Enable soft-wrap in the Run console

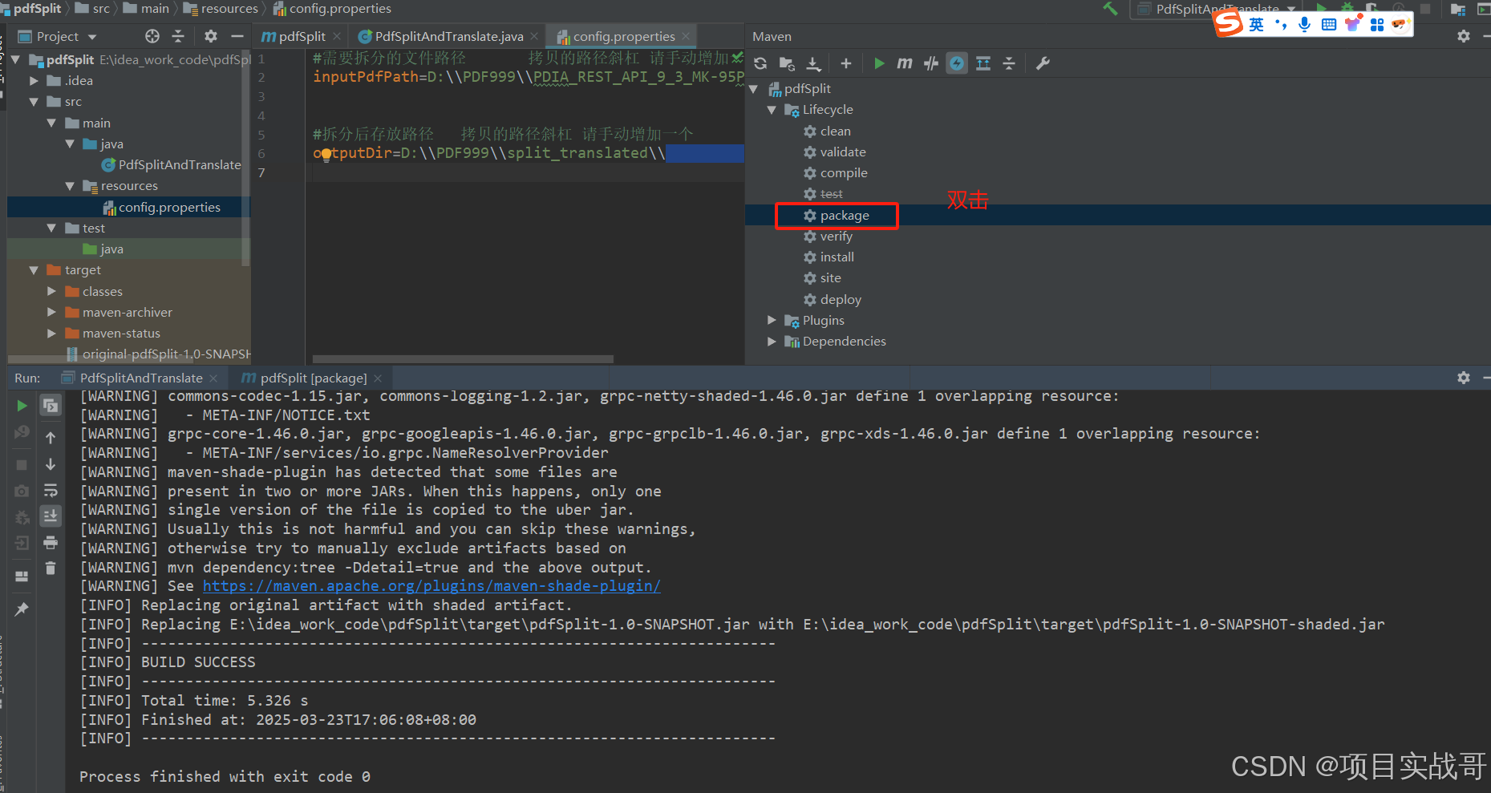click(x=51, y=492)
